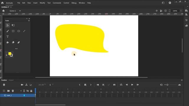Image resolution: width=189 pixels, height=106 pixels.
Task: Click the Test Movie play icon
Action: coord(170,3)
